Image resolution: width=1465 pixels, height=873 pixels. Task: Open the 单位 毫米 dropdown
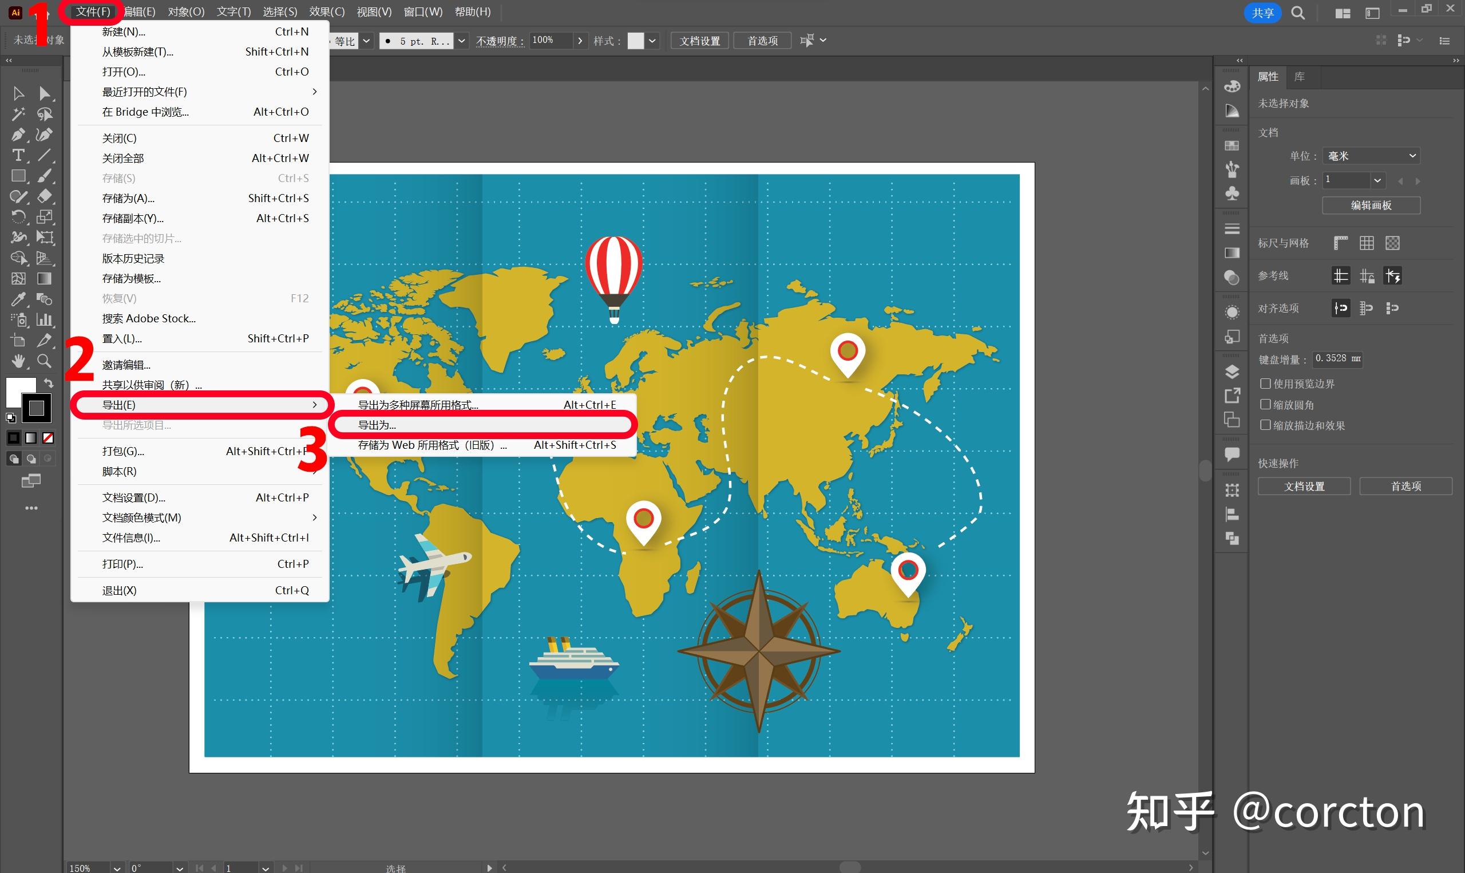[x=1371, y=156]
